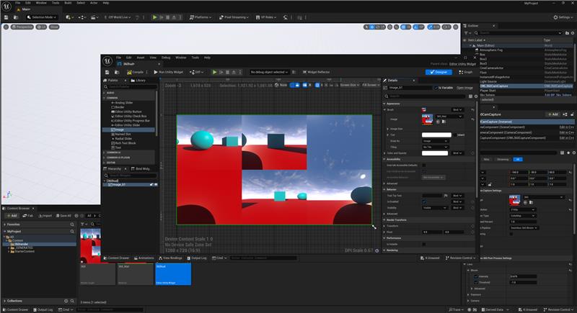This screenshot has width=577, height=313.
Task: Toggle lock icon of Image_61 in hierarchy
Action: (151, 185)
